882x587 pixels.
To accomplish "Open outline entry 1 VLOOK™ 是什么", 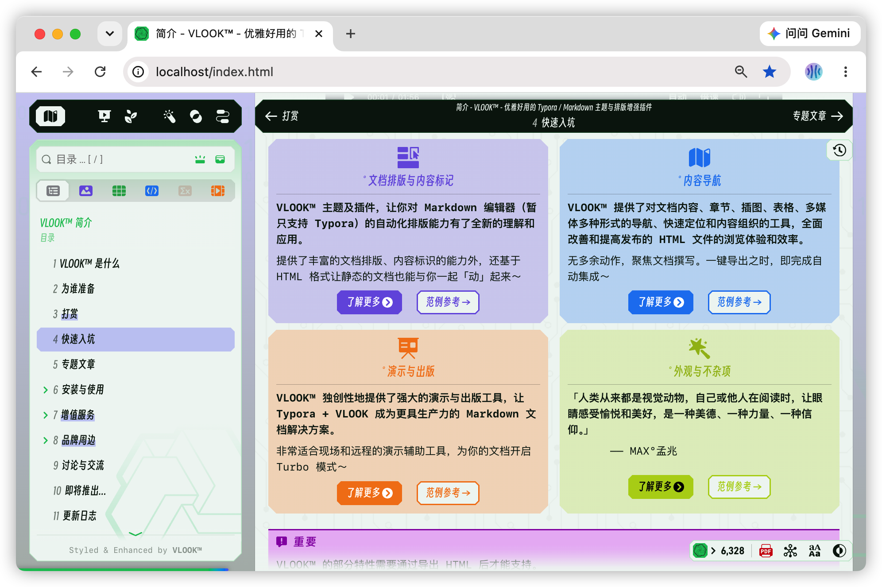I will 86,263.
